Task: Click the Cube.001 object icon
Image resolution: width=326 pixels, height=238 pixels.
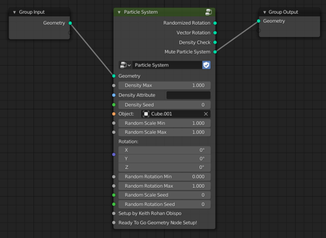Action: pyautogui.click(x=146, y=114)
